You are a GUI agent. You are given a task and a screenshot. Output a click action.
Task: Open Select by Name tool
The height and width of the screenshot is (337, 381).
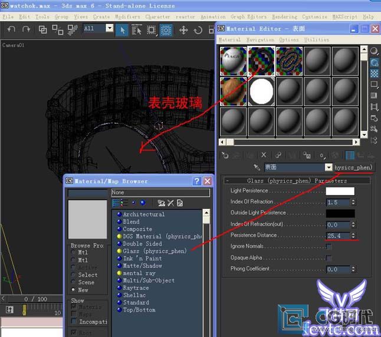[x=136, y=30]
